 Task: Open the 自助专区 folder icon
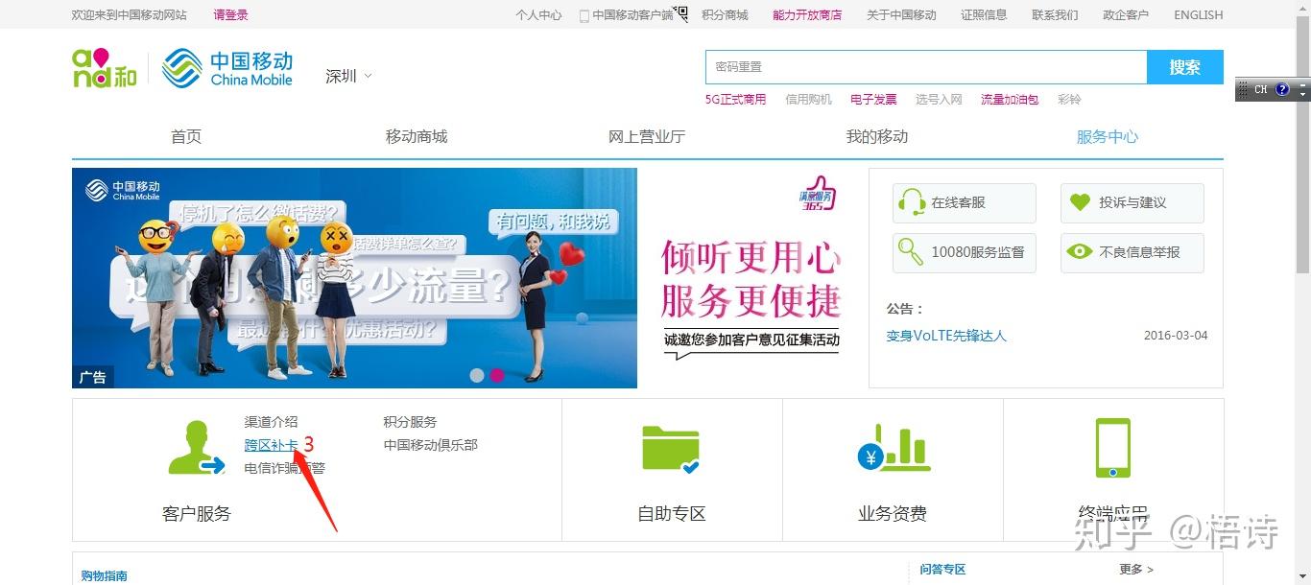coord(671,449)
